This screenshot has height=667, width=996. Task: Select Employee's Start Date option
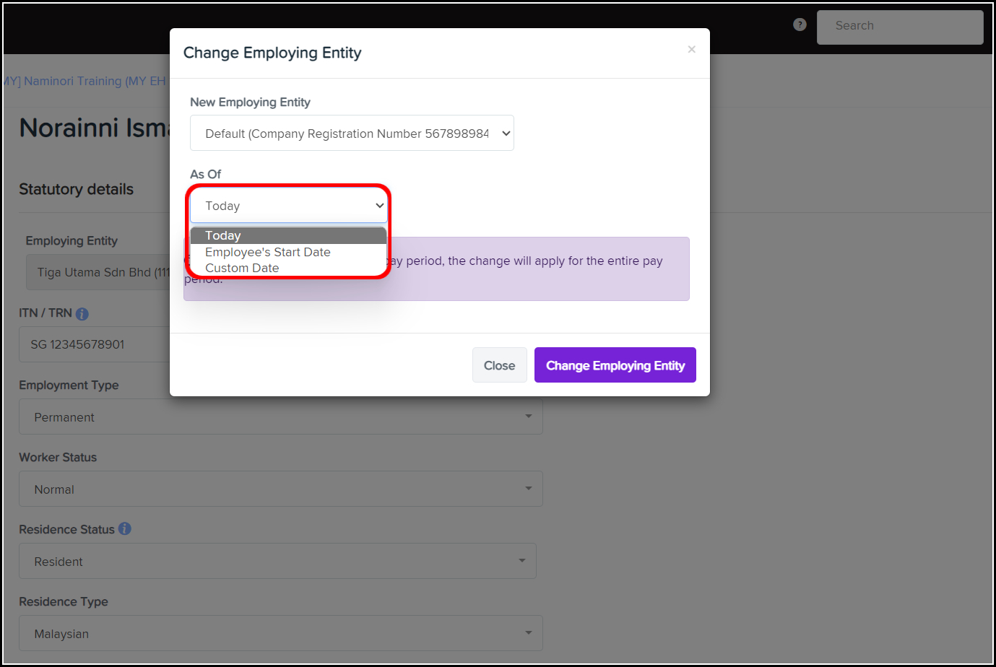point(268,252)
